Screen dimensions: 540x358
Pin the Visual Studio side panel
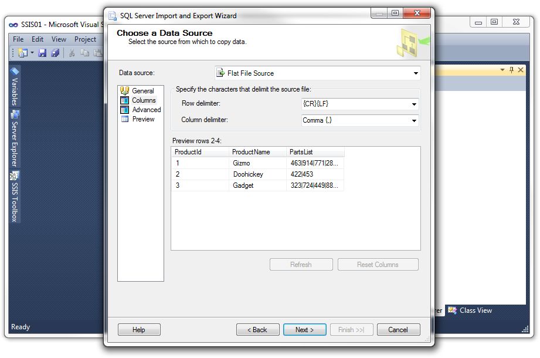tap(511, 70)
